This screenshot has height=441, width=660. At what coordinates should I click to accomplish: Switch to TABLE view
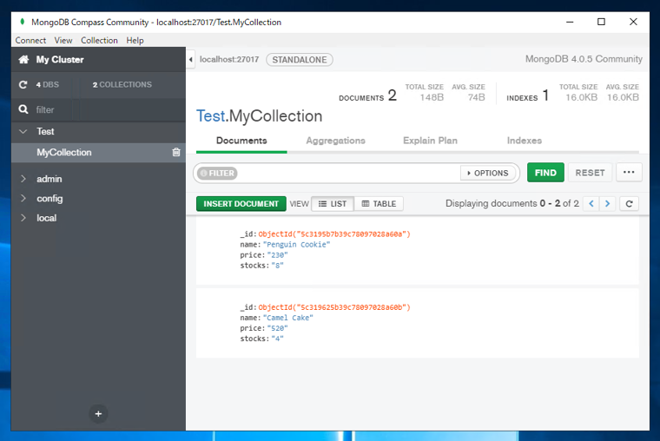pyautogui.click(x=379, y=204)
